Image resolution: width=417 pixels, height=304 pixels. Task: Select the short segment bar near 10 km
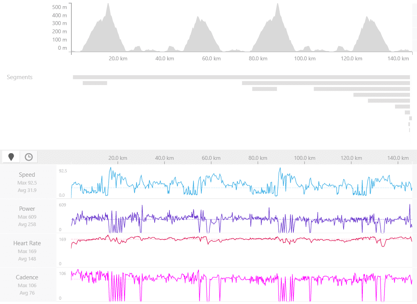point(95,83)
